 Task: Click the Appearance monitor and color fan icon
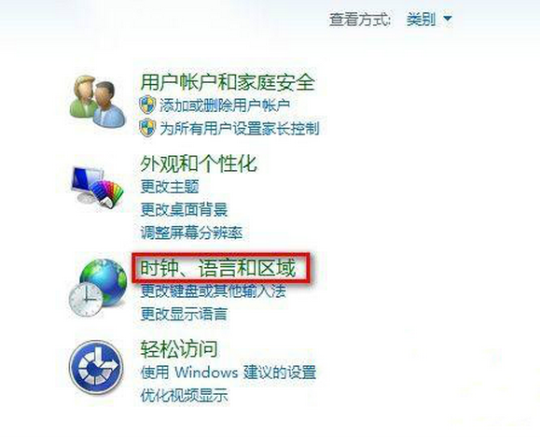point(97,188)
